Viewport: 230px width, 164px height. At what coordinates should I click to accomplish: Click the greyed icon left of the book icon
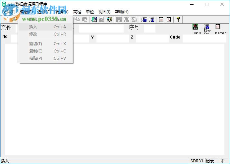102,19
